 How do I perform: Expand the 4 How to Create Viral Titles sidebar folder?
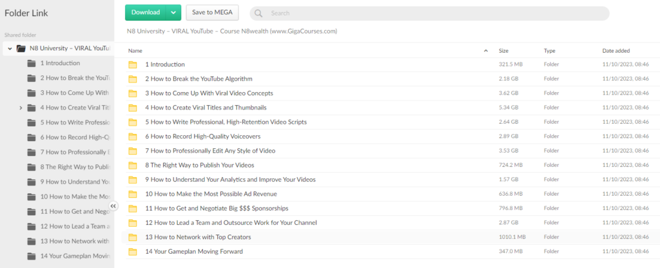point(21,108)
